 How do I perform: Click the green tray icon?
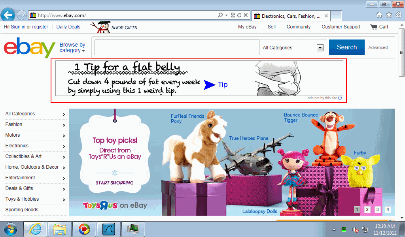[344, 229]
